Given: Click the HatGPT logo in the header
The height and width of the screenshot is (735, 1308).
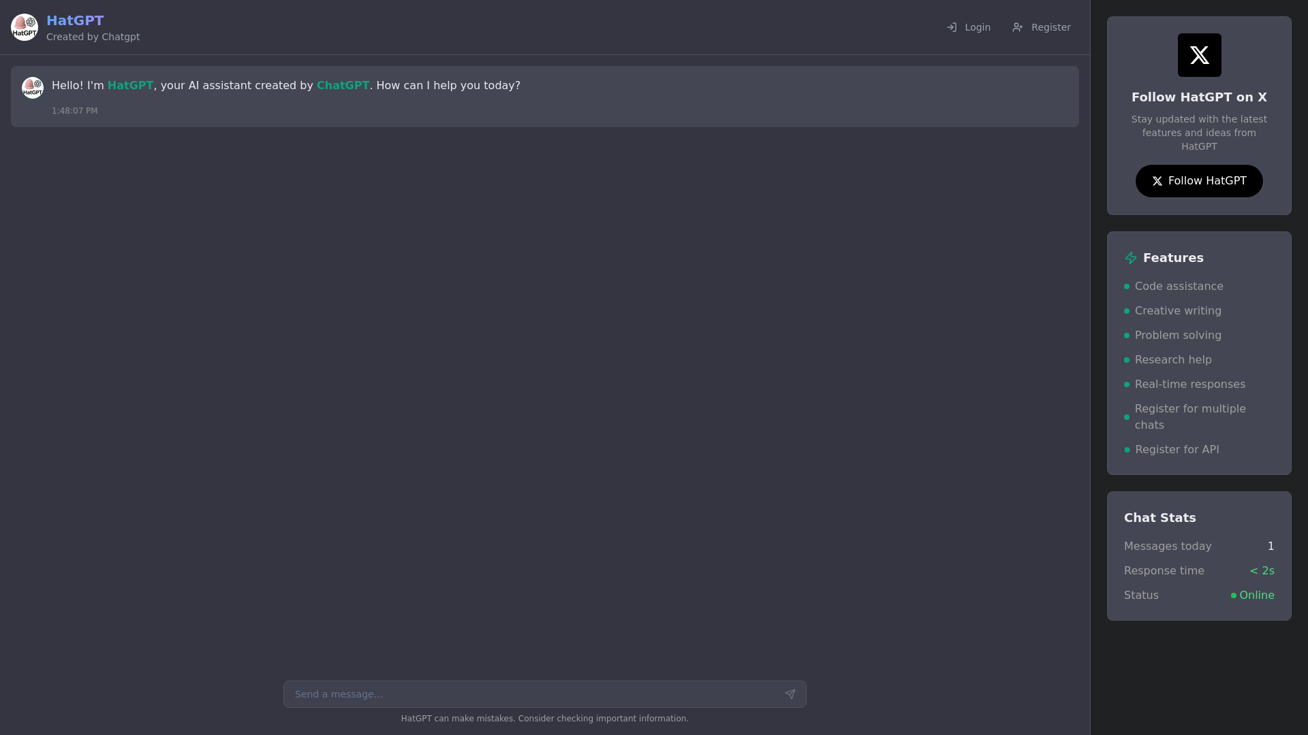Looking at the screenshot, I should (25, 27).
